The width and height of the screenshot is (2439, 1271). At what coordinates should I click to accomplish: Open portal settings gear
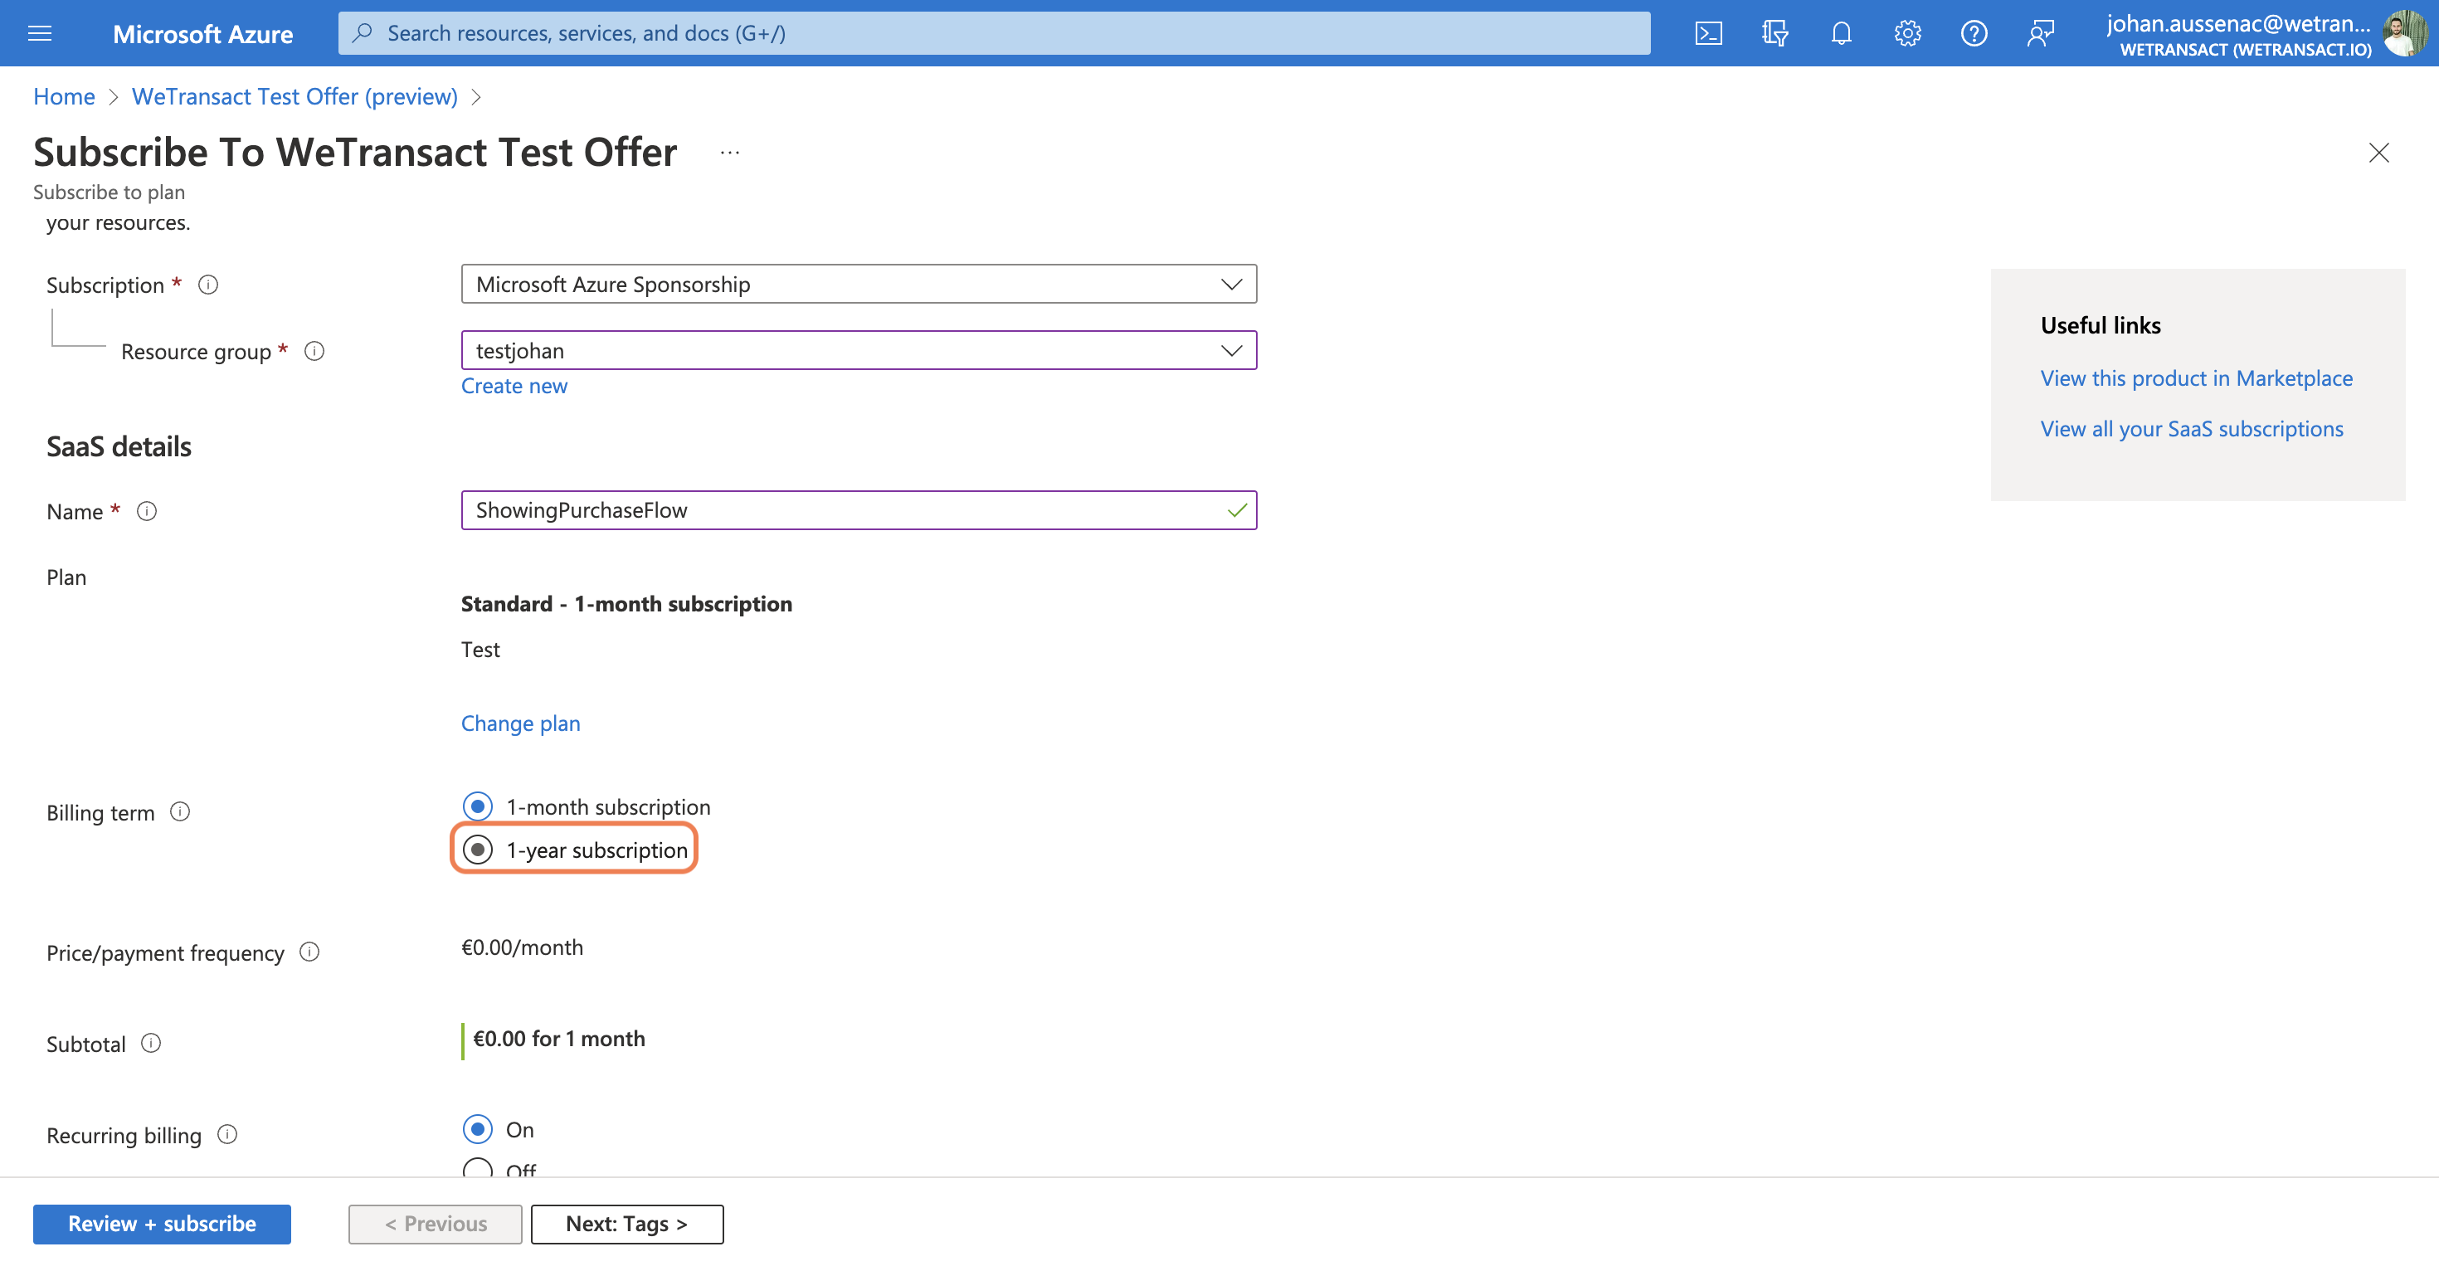tap(1907, 33)
